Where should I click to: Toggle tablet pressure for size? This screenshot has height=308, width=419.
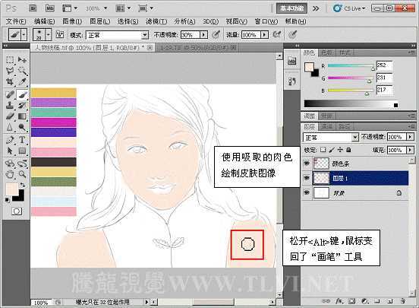pos(293,34)
